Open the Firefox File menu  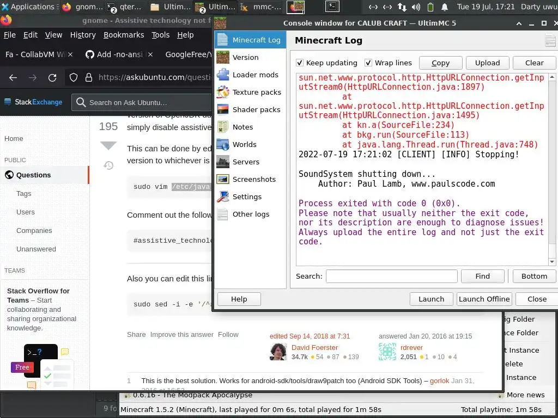pos(10,35)
